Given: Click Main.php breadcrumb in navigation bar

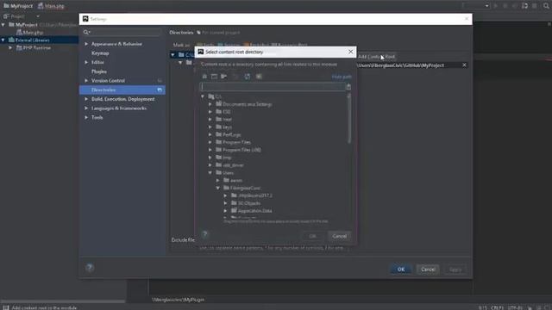Looking at the screenshot, I should 52,6.
